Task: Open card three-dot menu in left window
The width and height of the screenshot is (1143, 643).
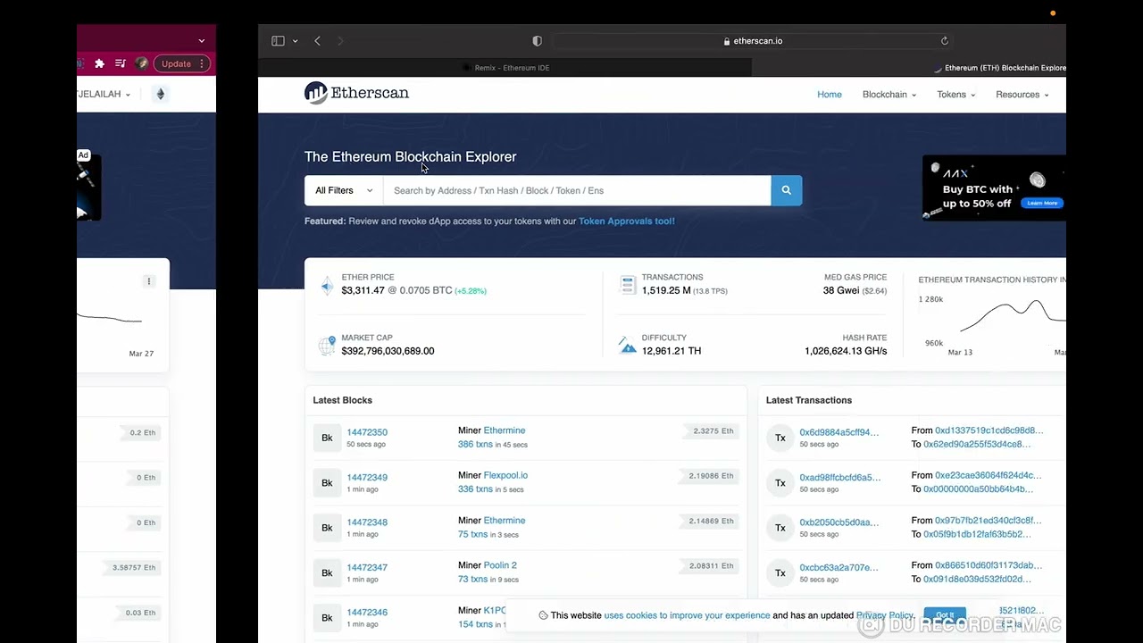Action: pos(149,281)
